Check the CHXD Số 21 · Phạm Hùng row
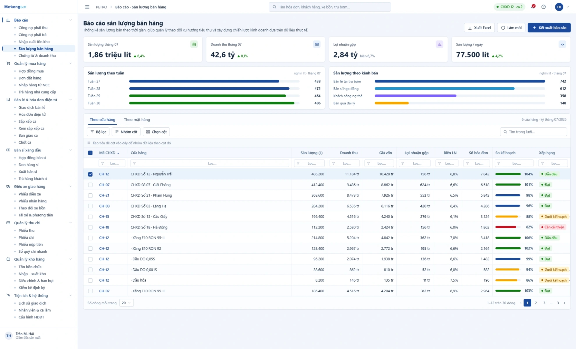Viewport: 576px width, 349px height. (90, 195)
